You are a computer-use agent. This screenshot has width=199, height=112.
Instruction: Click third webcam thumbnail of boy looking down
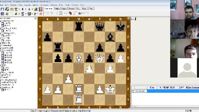pos(184,49)
